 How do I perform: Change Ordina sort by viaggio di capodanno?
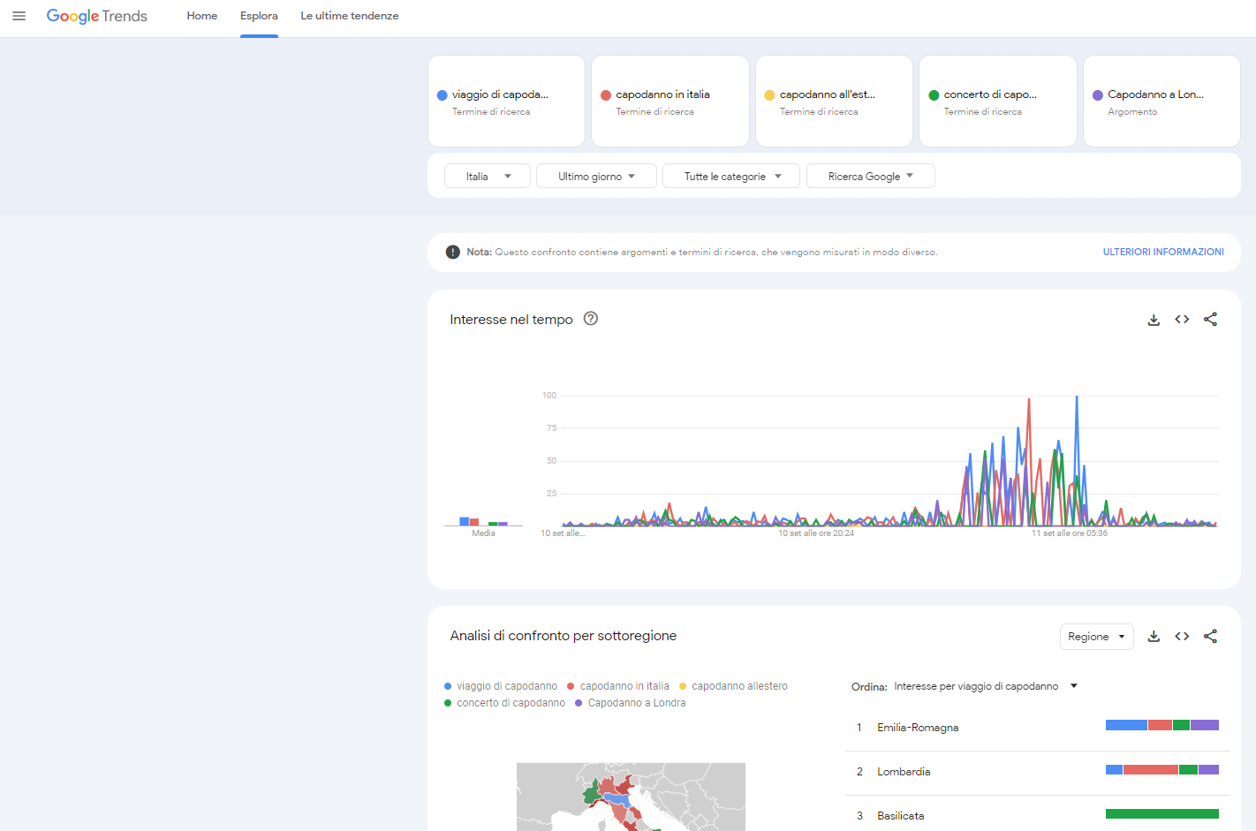point(986,686)
